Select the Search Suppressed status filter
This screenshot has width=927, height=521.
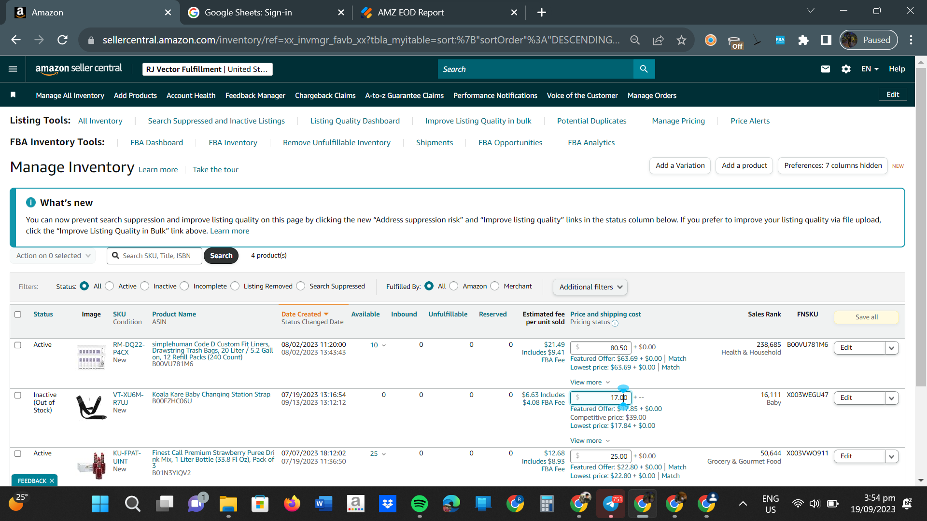point(301,286)
